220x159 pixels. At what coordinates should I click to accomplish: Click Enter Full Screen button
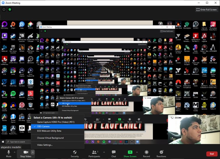coord(207,10)
